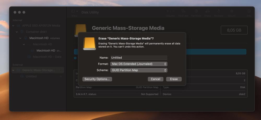Open the View dropdown chevron

click(x=77, y=11)
